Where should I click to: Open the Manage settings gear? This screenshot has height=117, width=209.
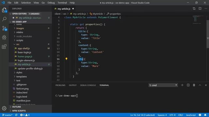click(4, 108)
